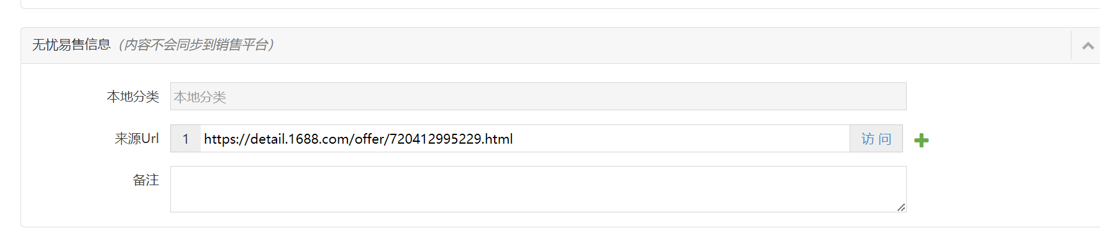Click empty space right of the URL text
Image resolution: width=1100 pixels, height=244 pixels.
[681, 139]
